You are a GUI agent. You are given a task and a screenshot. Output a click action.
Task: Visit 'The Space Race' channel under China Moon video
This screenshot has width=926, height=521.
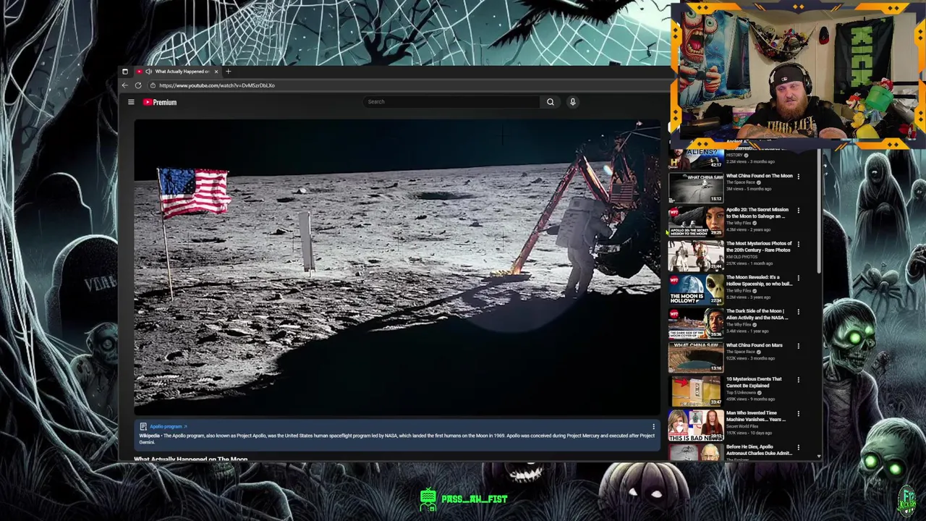(739, 182)
